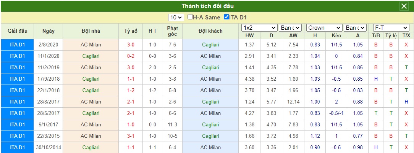
Task: Open AC Milan home team link on 2/8/2020
Action: point(91,45)
